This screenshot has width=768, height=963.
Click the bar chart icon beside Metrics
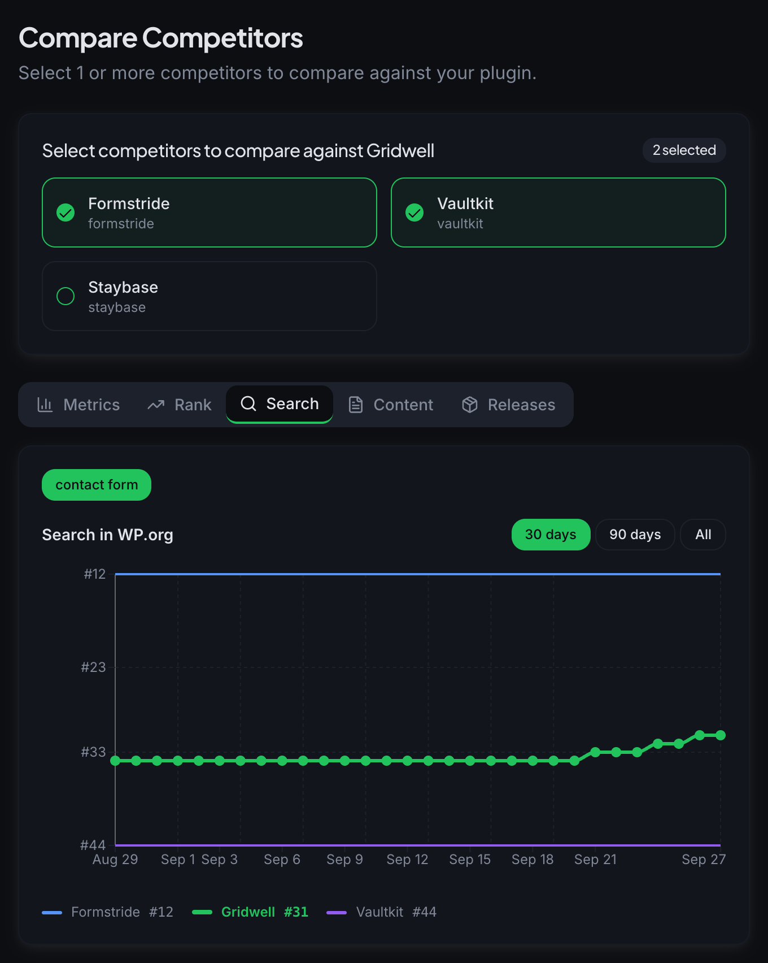(x=45, y=405)
